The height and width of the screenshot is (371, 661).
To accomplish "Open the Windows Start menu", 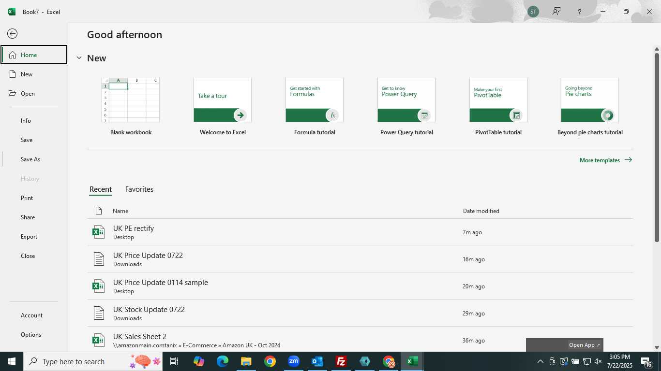I will [12, 361].
